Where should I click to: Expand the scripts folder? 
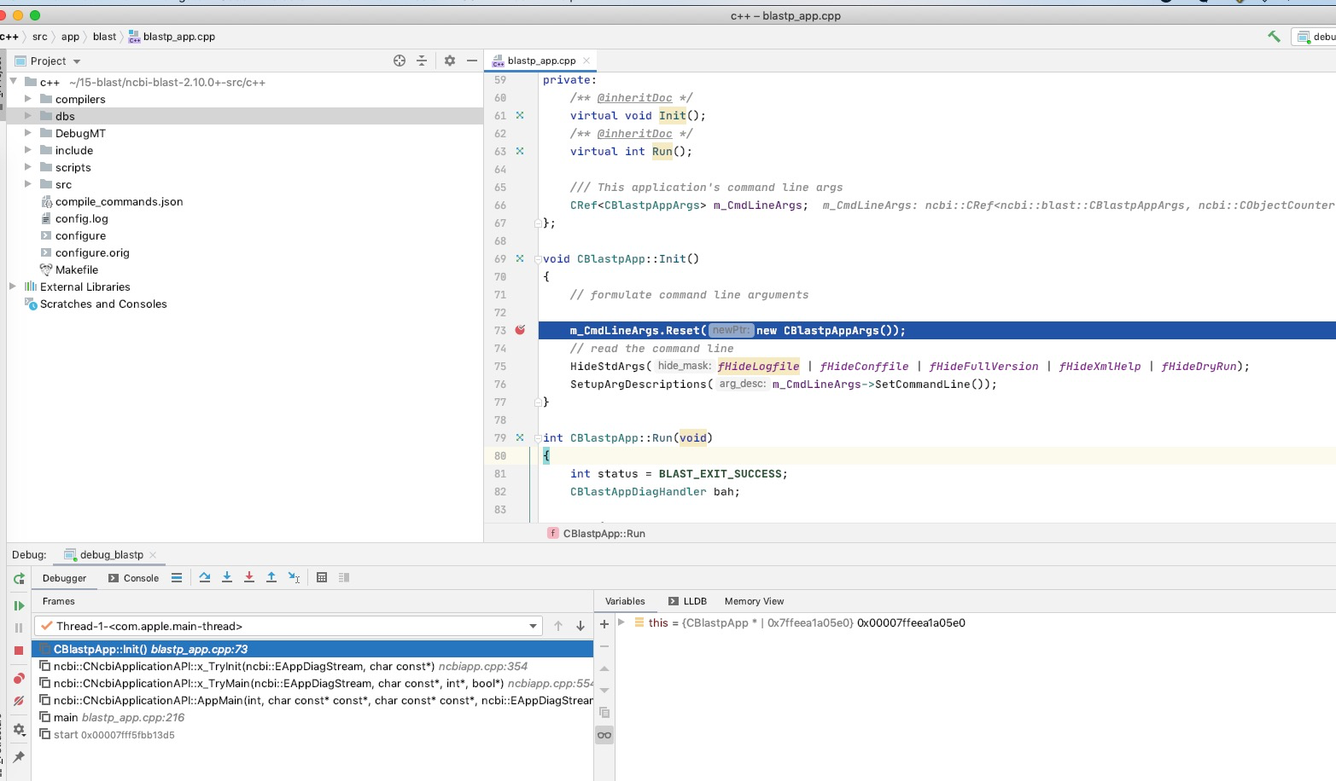click(28, 167)
